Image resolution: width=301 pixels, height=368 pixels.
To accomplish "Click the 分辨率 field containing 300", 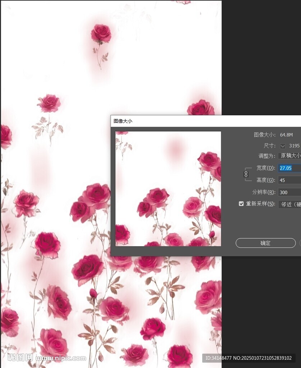I will tap(290, 192).
